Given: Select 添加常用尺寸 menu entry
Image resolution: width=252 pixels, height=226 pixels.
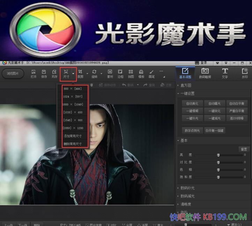Looking at the screenshot, I should point(73,136).
